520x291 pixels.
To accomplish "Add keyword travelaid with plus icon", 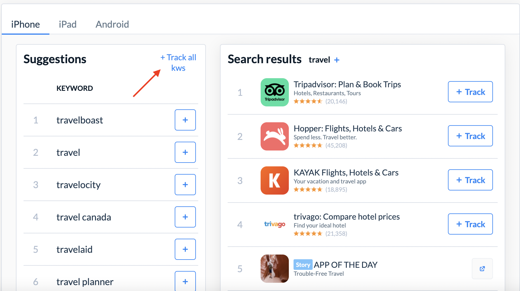I will [x=185, y=249].
